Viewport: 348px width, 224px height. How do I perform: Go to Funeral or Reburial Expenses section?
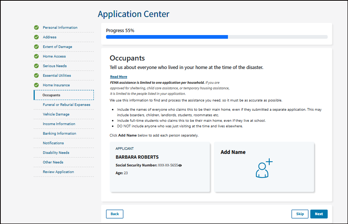[x=66, y=105]
